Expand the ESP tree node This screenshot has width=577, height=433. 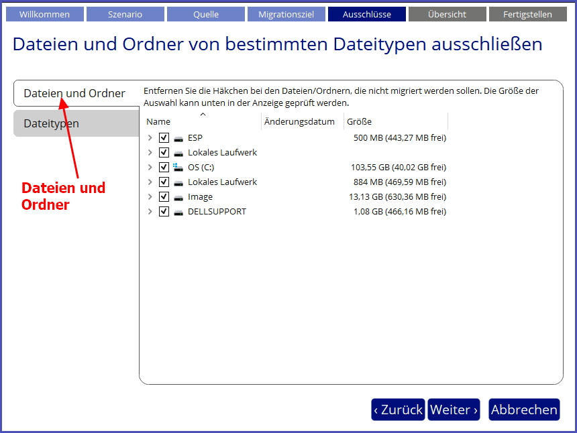point(150,138)
